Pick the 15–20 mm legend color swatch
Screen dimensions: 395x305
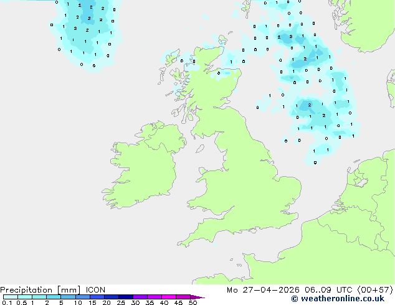(97, 297)
